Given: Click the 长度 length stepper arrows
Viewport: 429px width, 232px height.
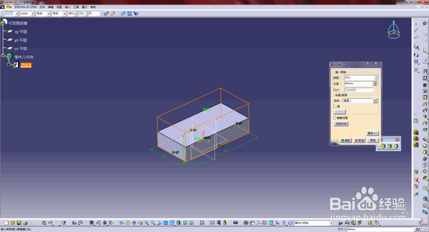Looking at the screenshot, I should [x=375, y=83].
